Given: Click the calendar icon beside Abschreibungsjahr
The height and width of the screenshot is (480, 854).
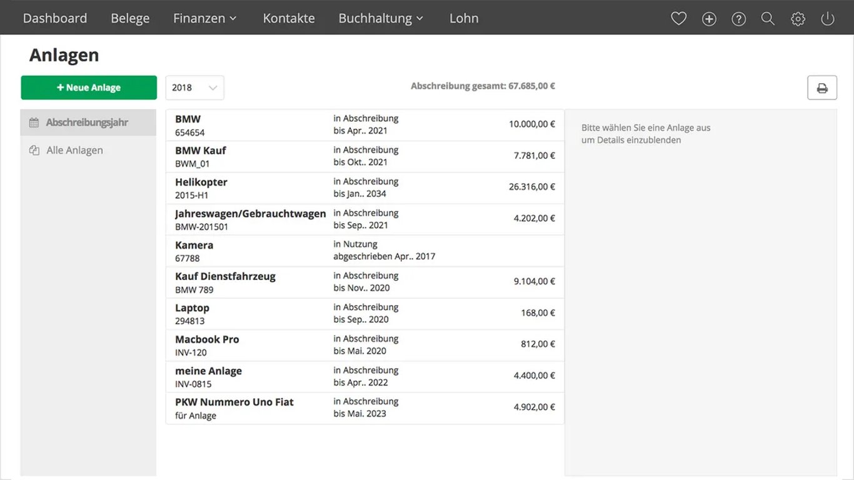Looking at the screenshot, I should coord(34,122).
